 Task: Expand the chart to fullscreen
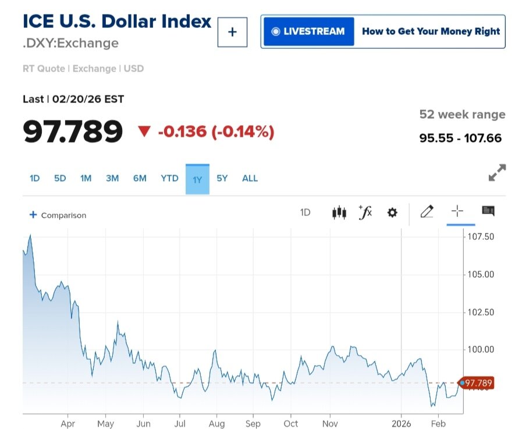point(497,173)
